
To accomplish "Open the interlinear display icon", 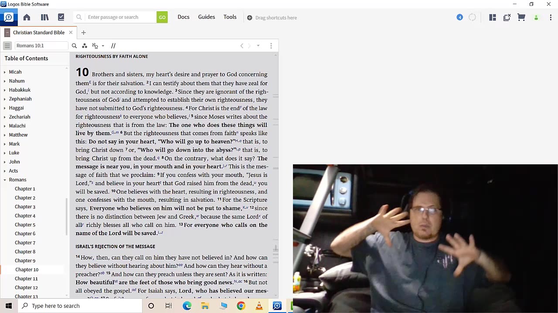I will coord(95,46).
